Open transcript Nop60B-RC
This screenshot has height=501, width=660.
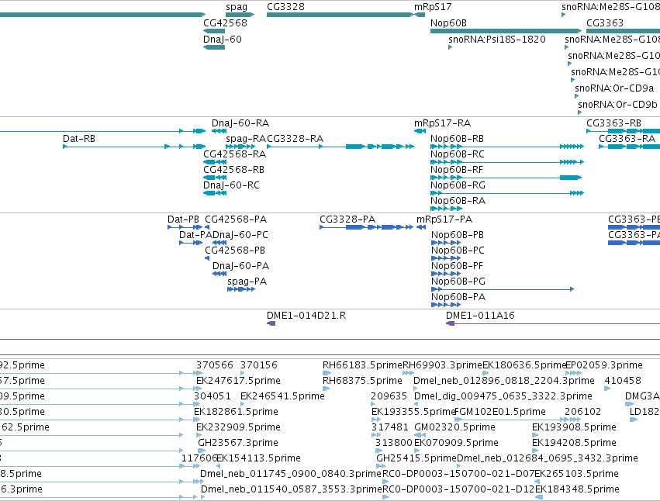(x=457, y=154)
